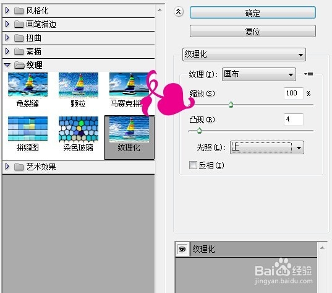332x293 pixels.
Task: Click the 艺术效果 folder icon
Action: click(x=19, y=167)
